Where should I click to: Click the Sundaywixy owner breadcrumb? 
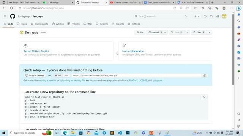click(x=24, y=16)
